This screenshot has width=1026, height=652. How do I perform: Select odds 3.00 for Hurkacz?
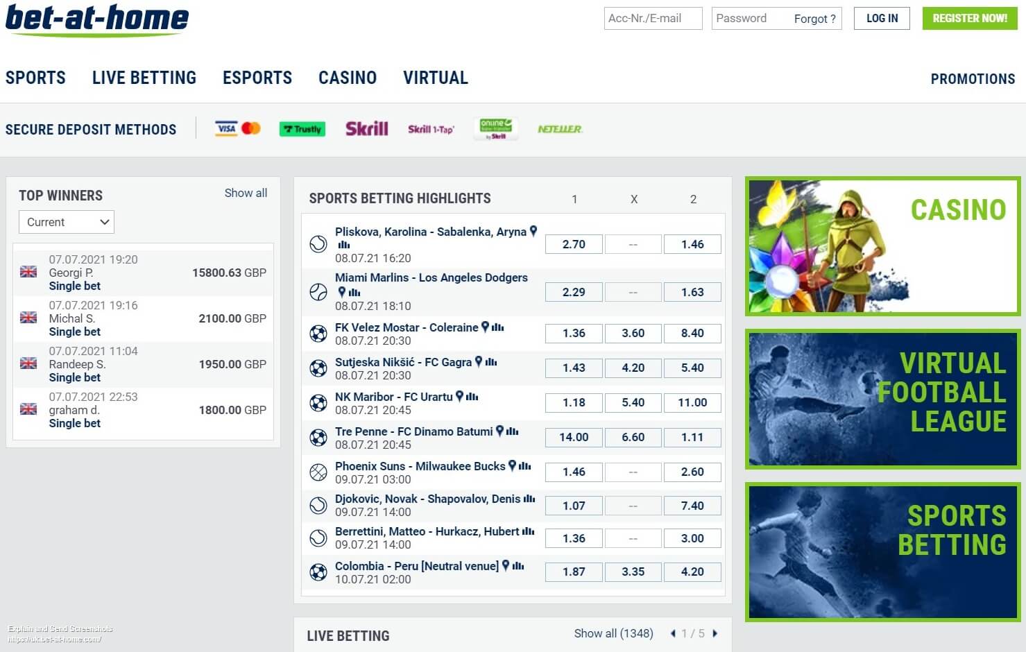692,538
